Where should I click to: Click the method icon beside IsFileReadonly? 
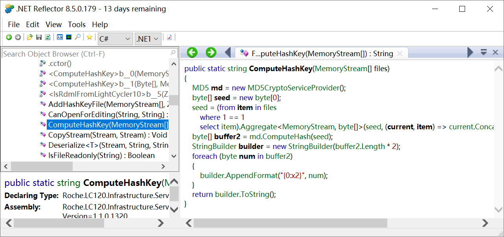(x=43, y=155)
